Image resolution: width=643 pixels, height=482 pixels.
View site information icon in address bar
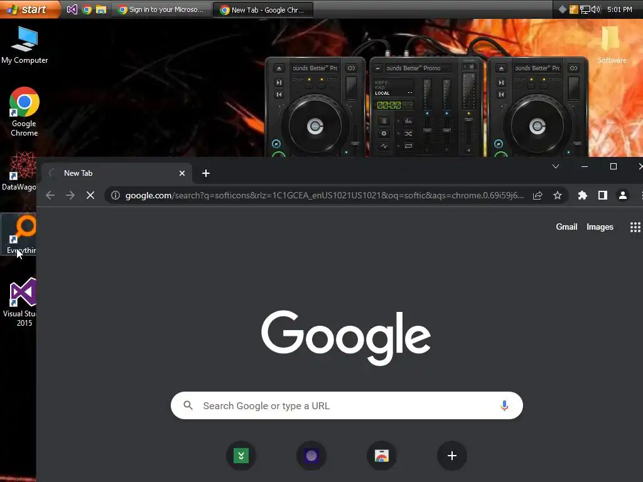(116, 196)
